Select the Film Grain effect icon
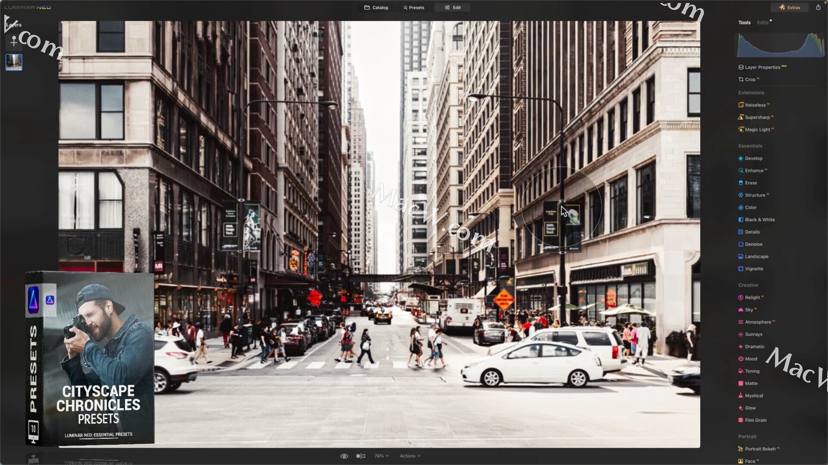This screenshot has height=465, width=828. [x=741, y=420]
